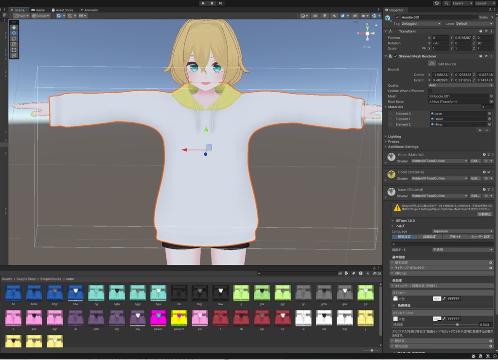Collapse the Materials list in the Inspector
Viewport: 498px width, 360px height.
point(386,107)
